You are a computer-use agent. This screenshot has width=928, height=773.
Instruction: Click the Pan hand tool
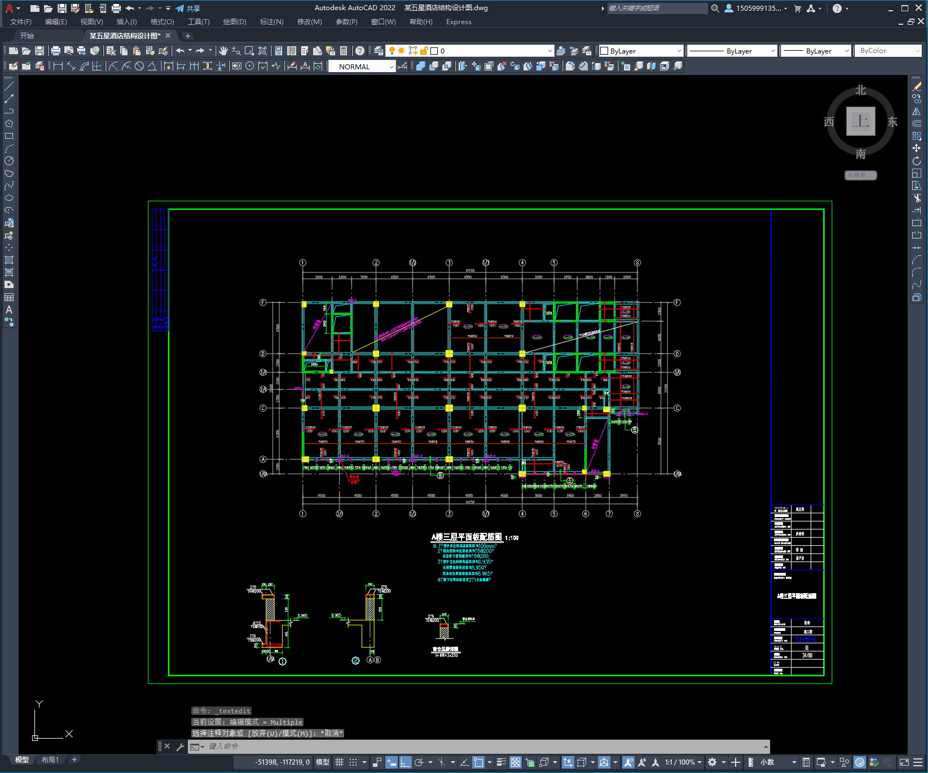pos(223,51)
